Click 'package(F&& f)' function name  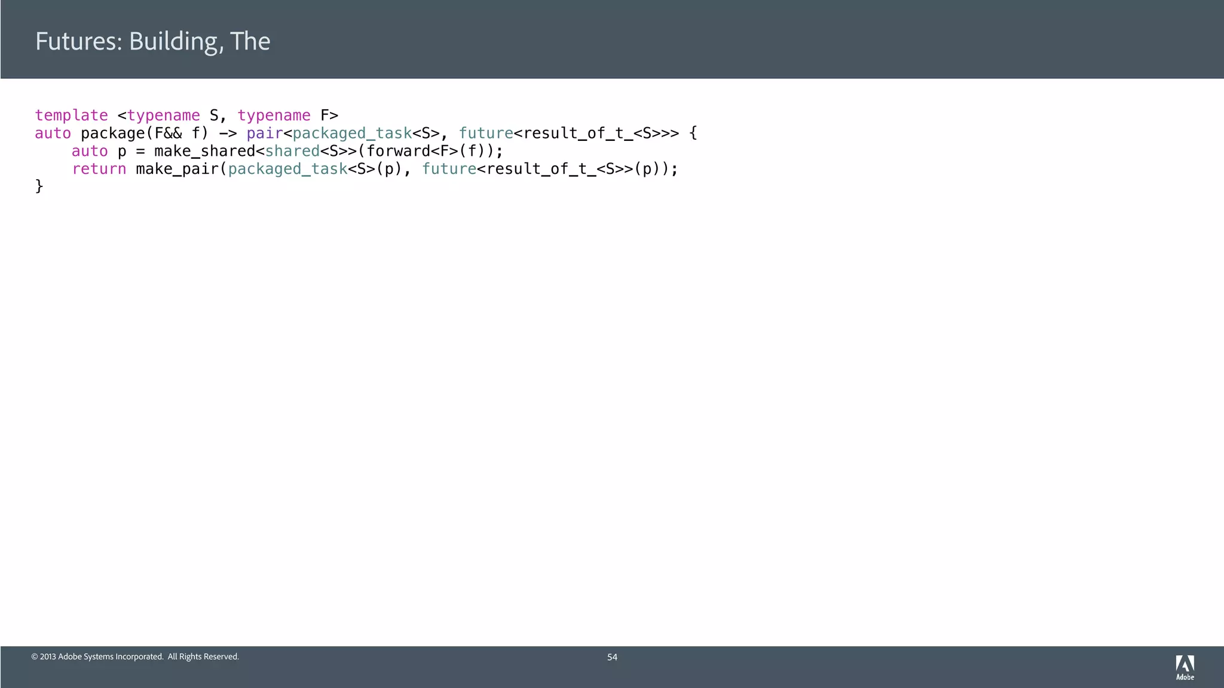(144, 133)
